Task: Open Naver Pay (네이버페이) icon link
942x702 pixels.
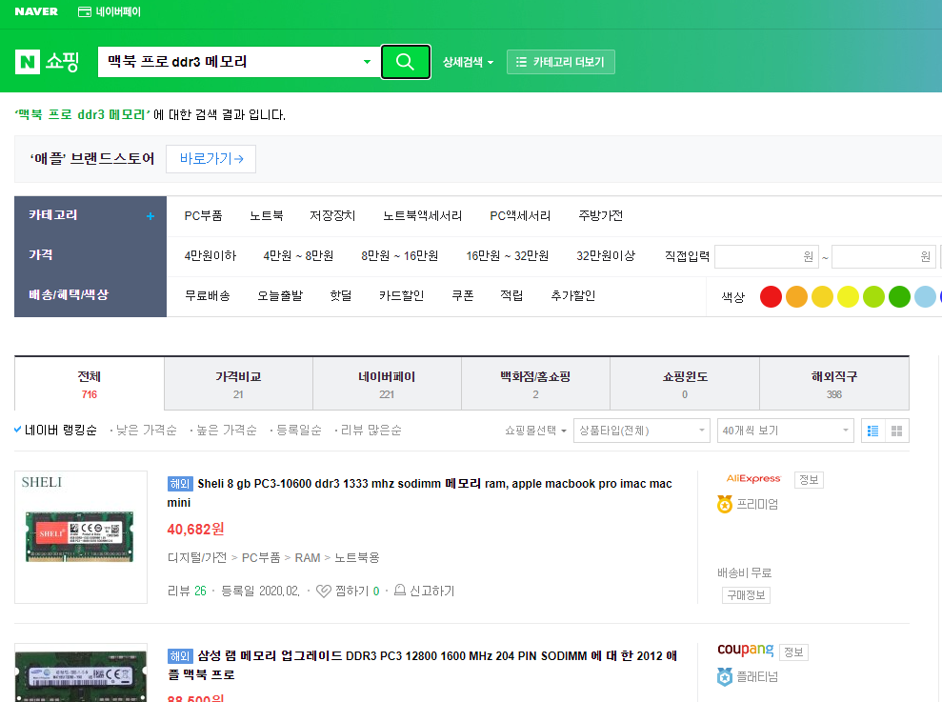Action: (110, 12)
